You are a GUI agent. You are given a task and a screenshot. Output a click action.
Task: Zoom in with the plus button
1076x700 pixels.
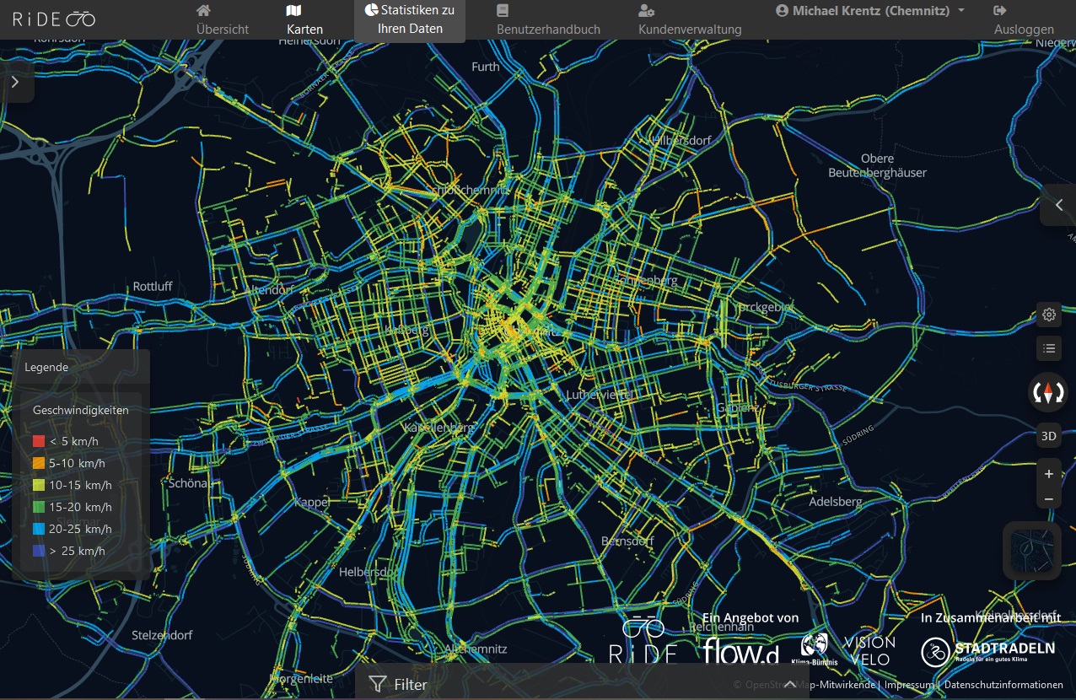click(x=1049, y=474)
